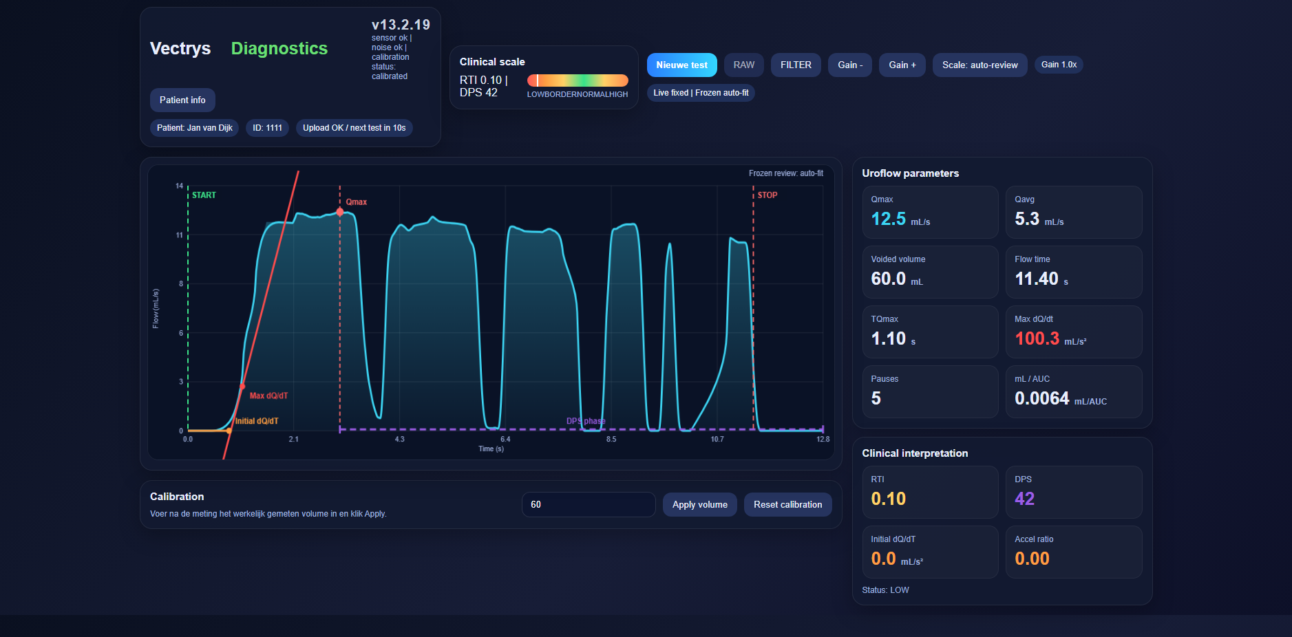Click the Initial dQ/dT 0.0 card
Image resolution: width=1292 pixels, height=637 pixels.
tap(930, 552)
